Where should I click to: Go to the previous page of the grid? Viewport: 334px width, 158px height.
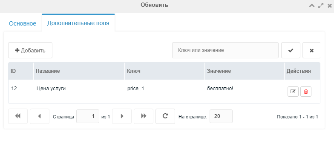coord(39,116)
